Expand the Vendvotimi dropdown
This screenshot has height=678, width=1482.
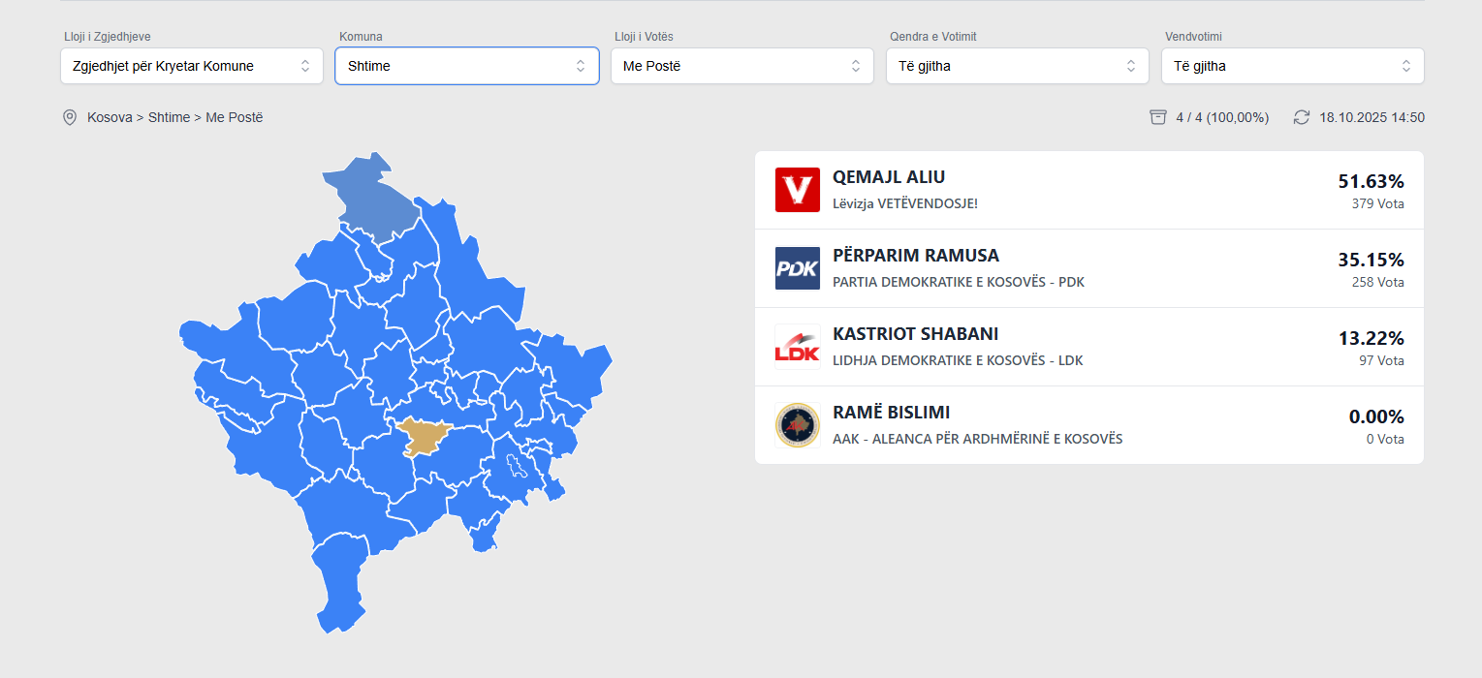[x=1293, y=66]
